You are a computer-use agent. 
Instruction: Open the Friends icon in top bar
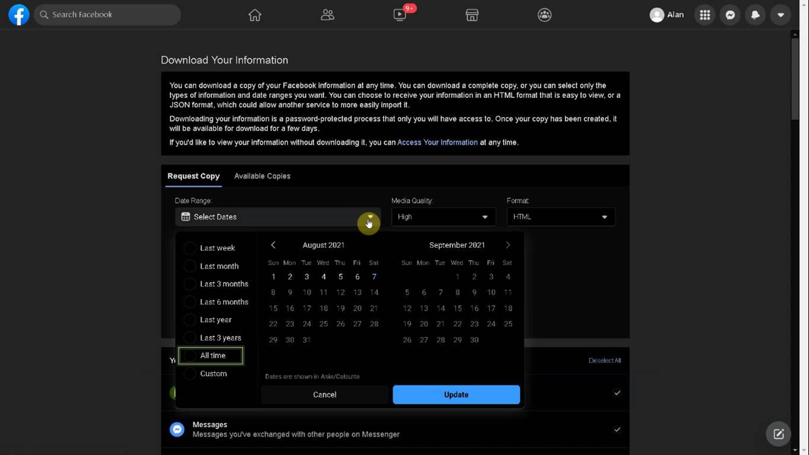tap(327, 15)
